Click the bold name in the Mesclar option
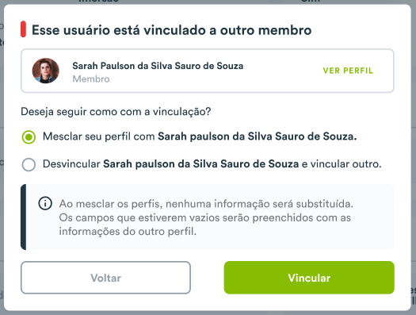This screenshot has width=416, height=315. pos(257,136)
